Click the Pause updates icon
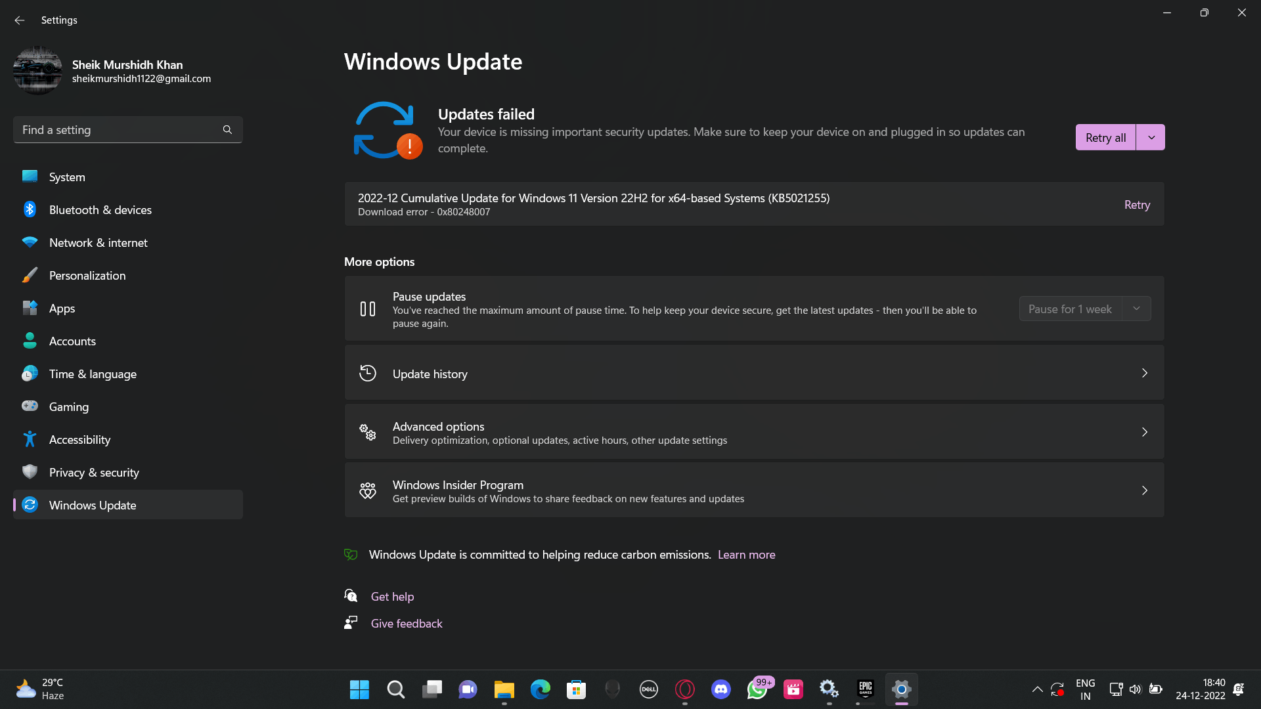 tap(368, 309)
